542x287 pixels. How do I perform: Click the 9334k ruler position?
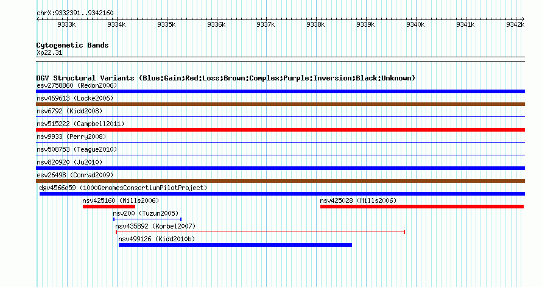(116, 24)
